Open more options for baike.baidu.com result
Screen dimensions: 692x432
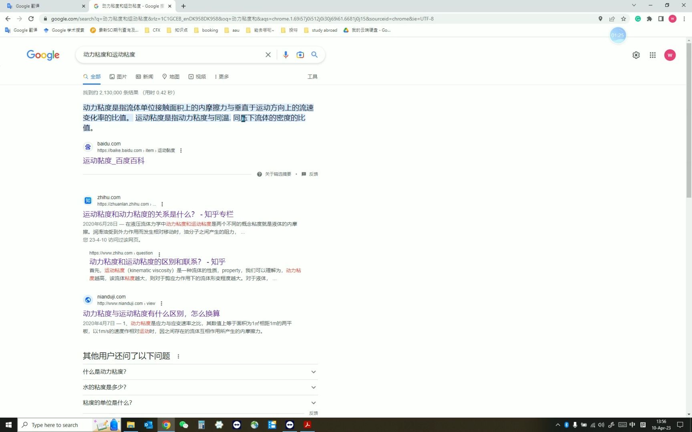coord(181,150)
